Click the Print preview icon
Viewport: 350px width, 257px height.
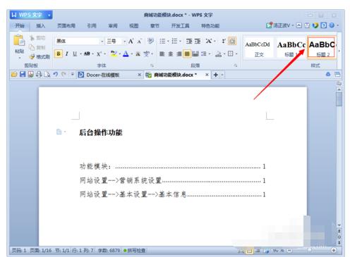tap(47, 75)
